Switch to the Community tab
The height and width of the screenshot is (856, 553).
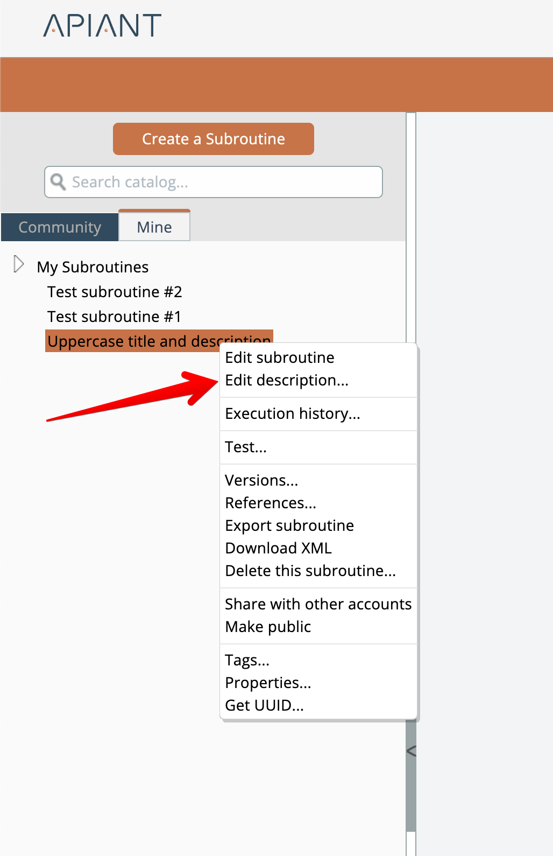coord(60,227)
